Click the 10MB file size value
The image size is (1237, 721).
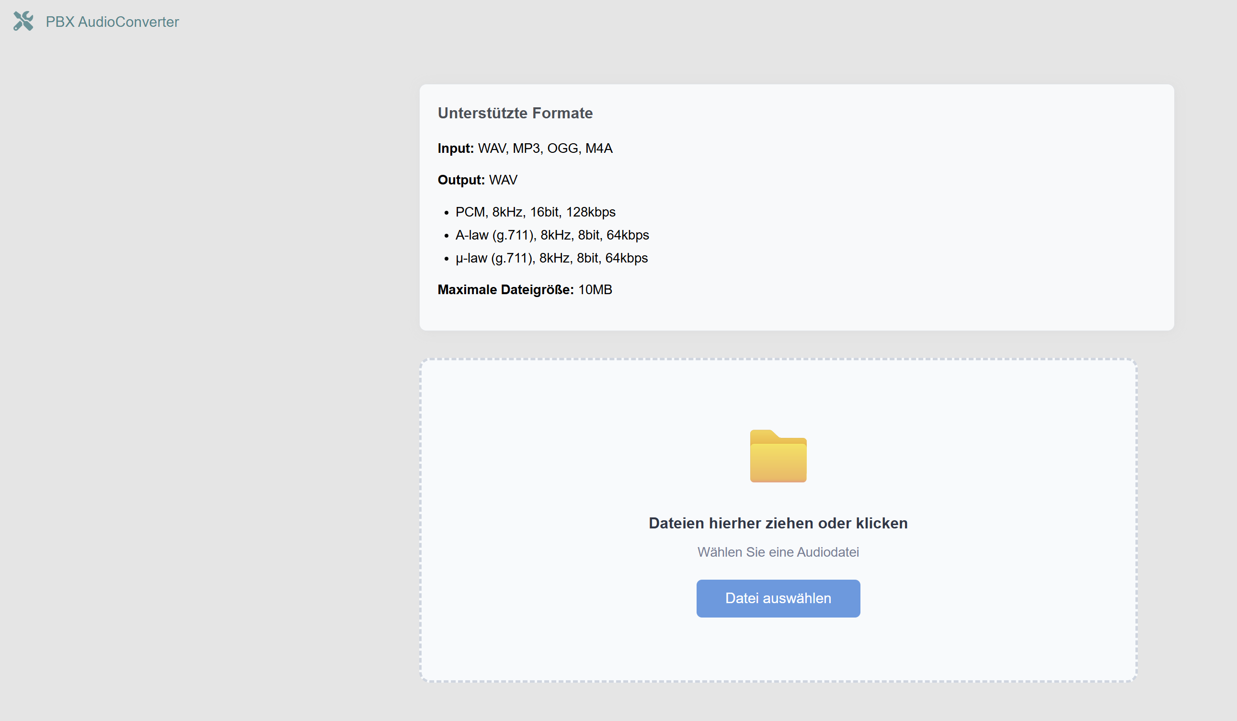(x=595, y=289)
